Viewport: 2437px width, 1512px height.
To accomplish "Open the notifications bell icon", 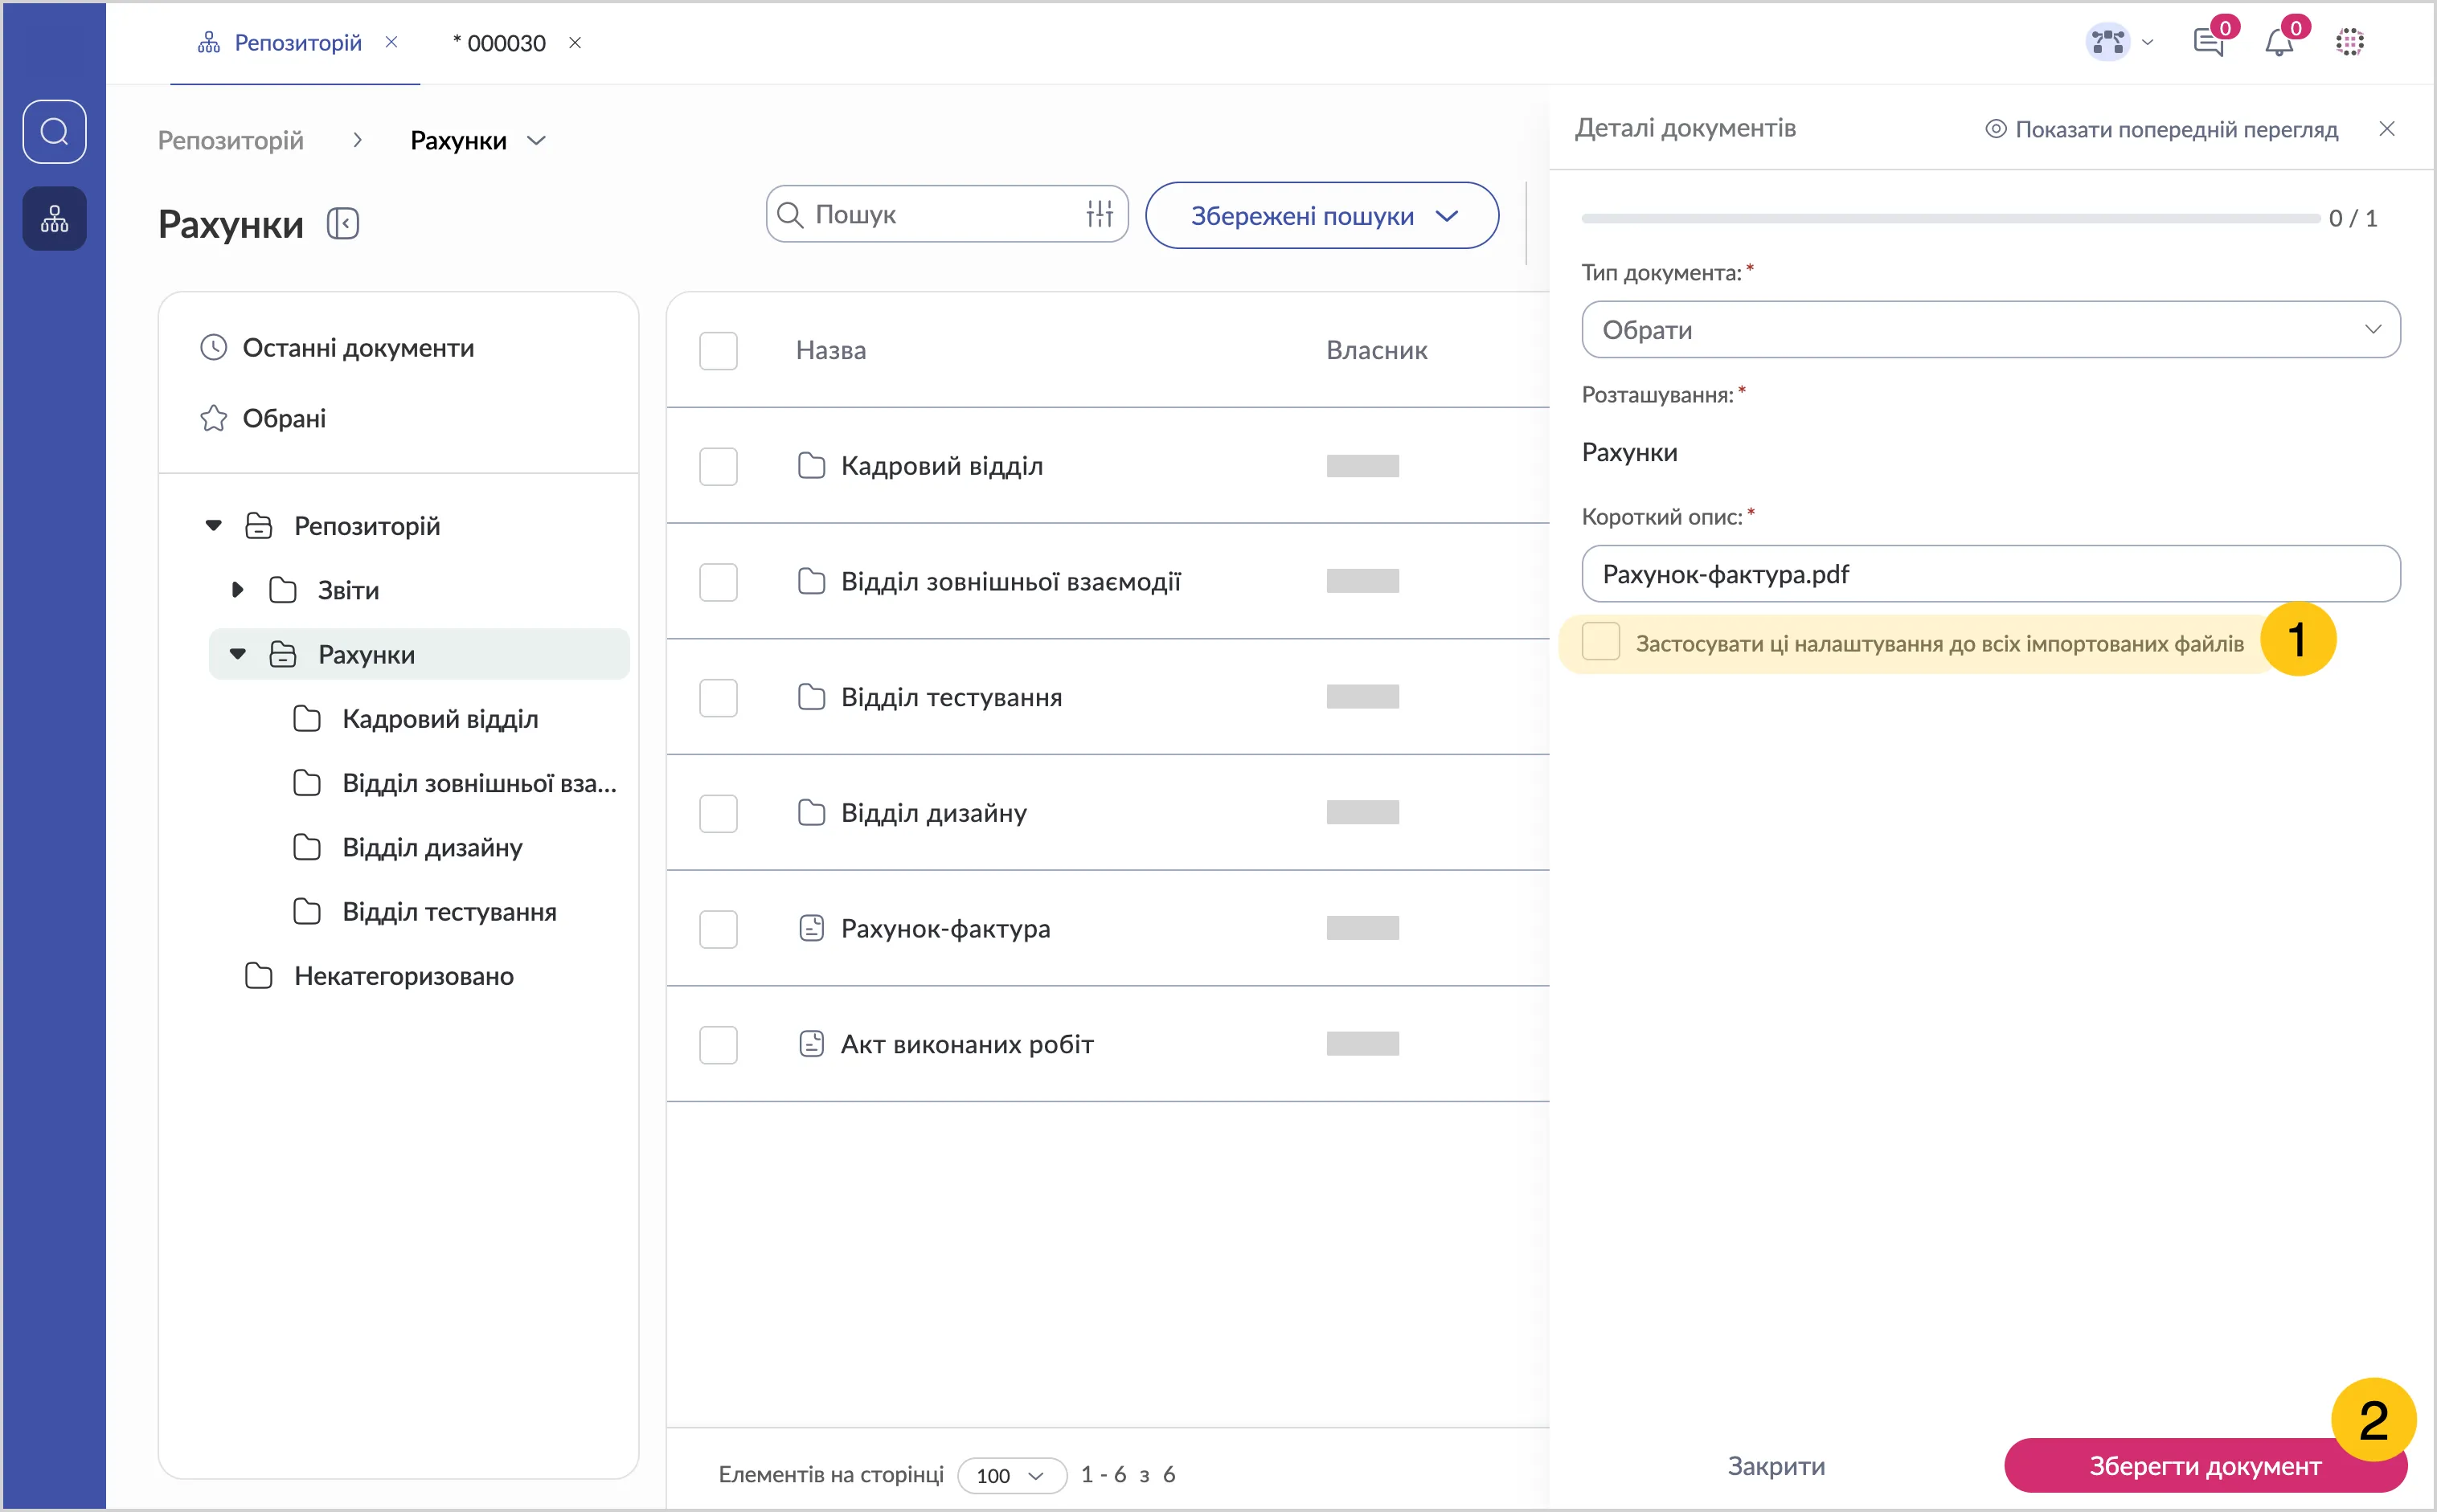I will (2278, 43).
